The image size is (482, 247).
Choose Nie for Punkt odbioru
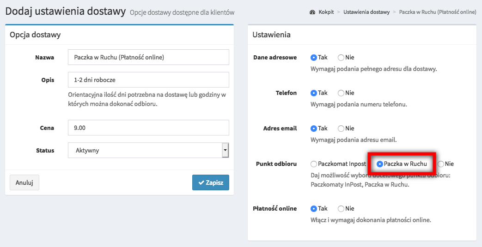(x=441, y=164)
